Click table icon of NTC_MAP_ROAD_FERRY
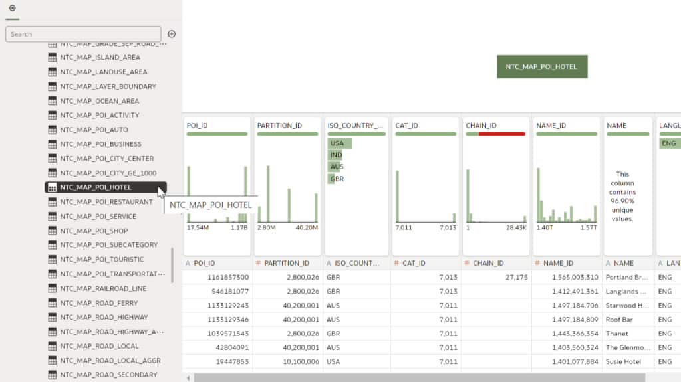This screenshot has height=382, width=681. coord(52,303)
